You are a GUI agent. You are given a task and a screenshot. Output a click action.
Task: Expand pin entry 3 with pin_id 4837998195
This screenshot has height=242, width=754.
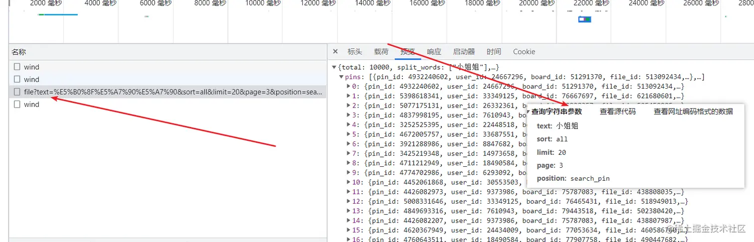pos(349,115)
